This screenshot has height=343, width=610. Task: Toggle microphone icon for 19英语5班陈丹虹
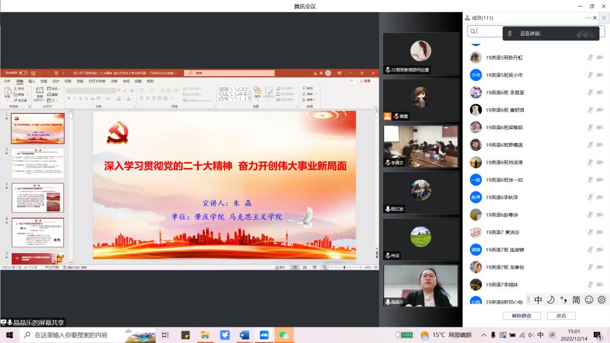click(590, 58)
